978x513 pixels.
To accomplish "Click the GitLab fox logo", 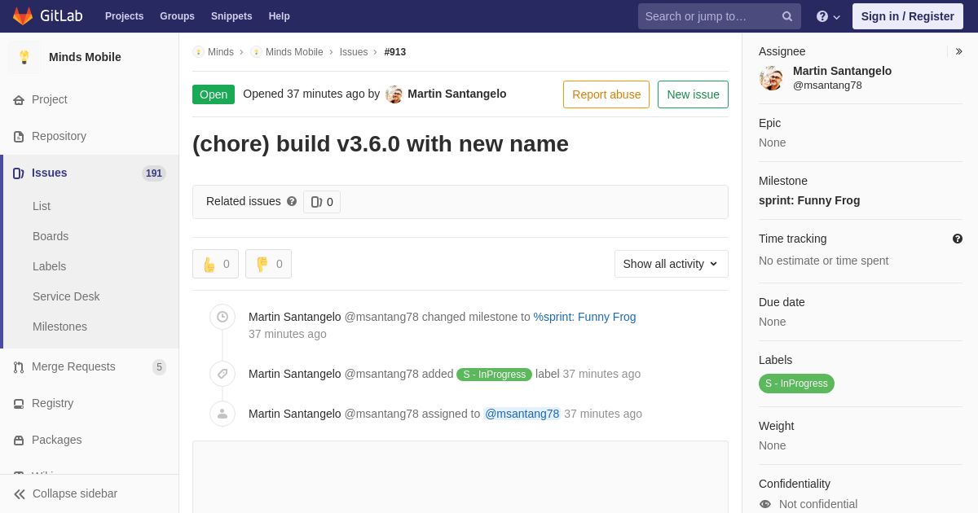I will pyautogui.click(x=23, y=16).
